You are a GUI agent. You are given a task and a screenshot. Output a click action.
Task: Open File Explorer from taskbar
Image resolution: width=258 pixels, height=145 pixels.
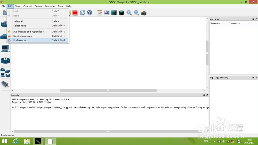[27, 141]
